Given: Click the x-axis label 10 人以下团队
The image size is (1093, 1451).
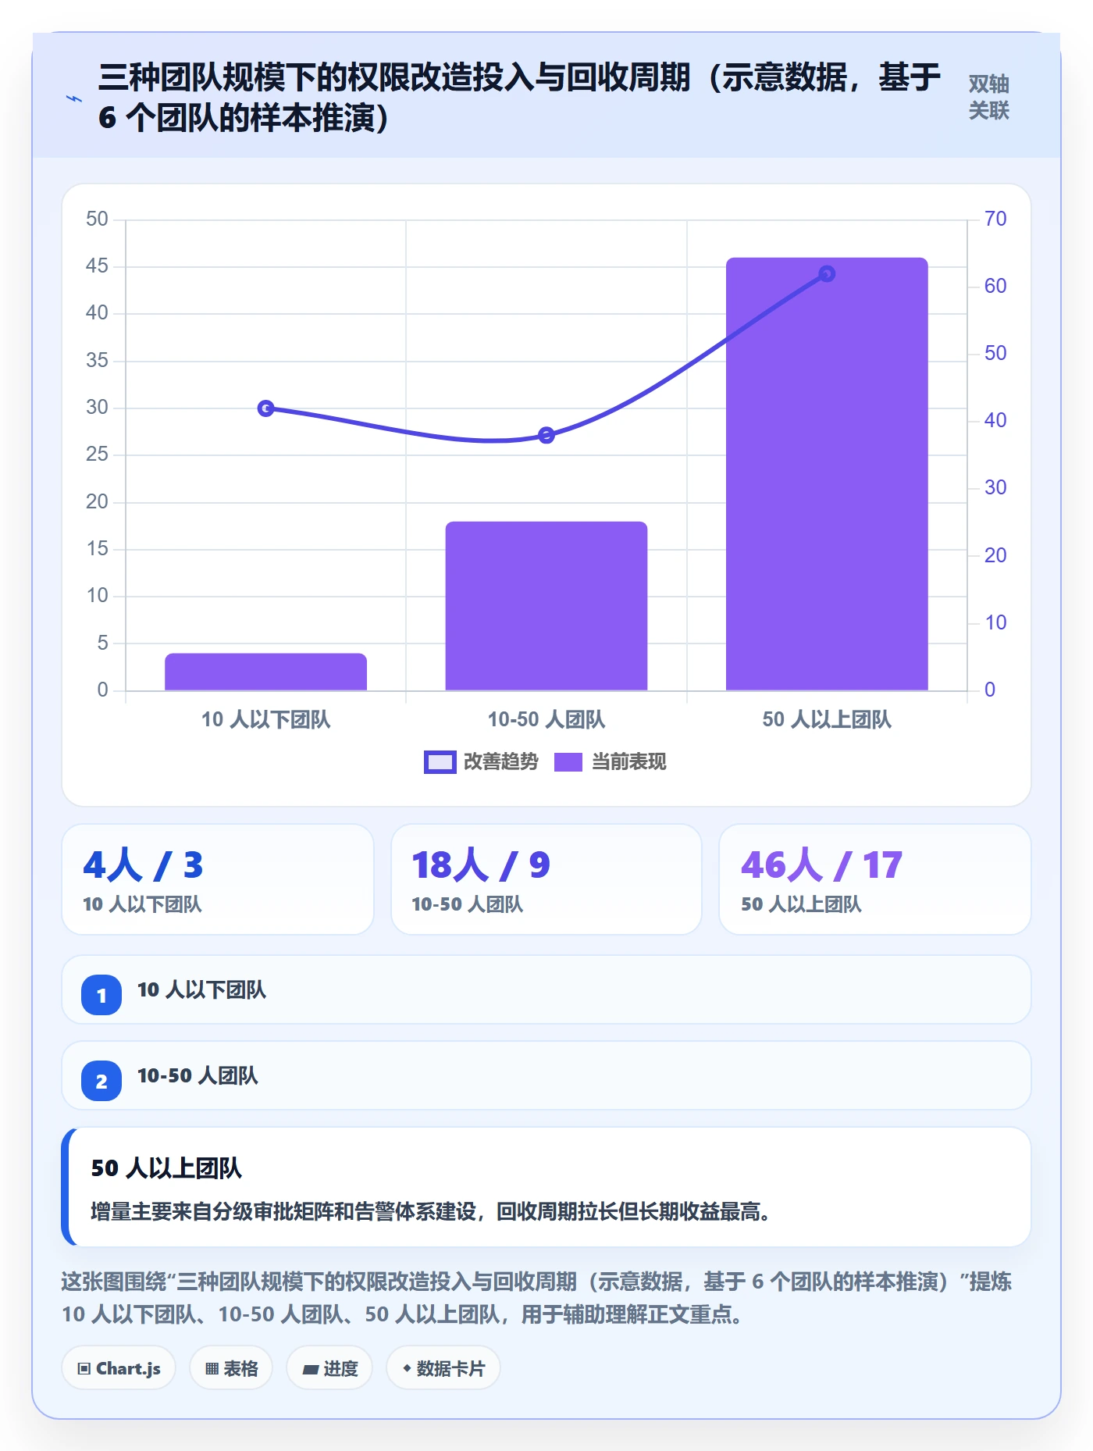Looking at the screenshot, I should (265, 719).
